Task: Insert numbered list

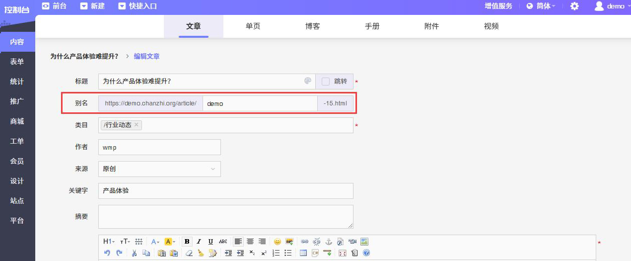Action: tap(276, 253)
